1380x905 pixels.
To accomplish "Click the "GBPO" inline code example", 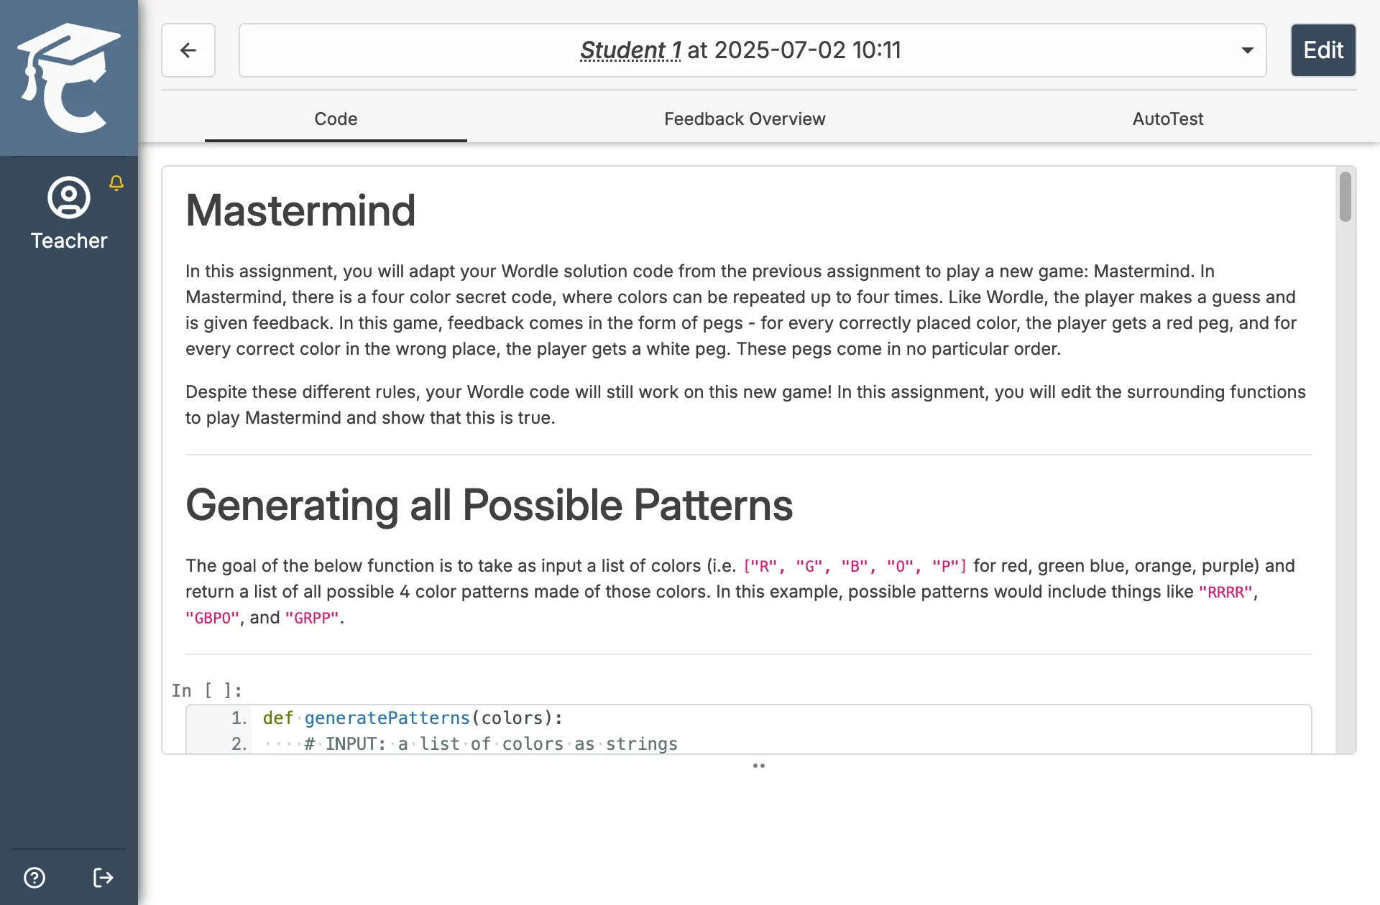I will pyautogui.click(x=213, y=618).
